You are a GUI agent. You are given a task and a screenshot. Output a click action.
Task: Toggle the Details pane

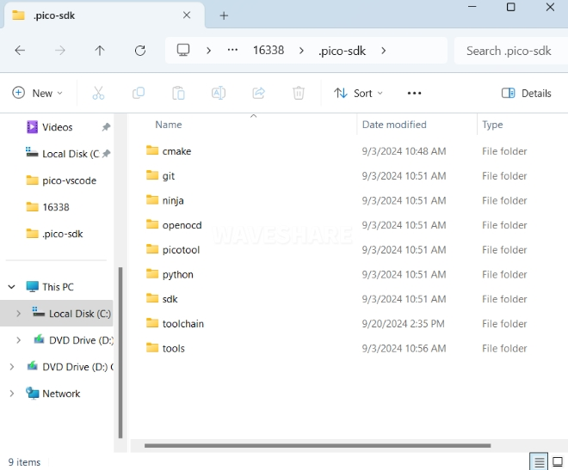point(526,93)
